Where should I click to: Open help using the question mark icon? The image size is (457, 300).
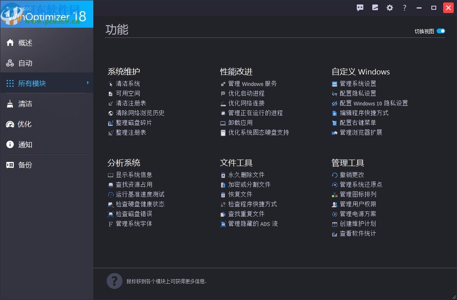click(x=404, y=7)
